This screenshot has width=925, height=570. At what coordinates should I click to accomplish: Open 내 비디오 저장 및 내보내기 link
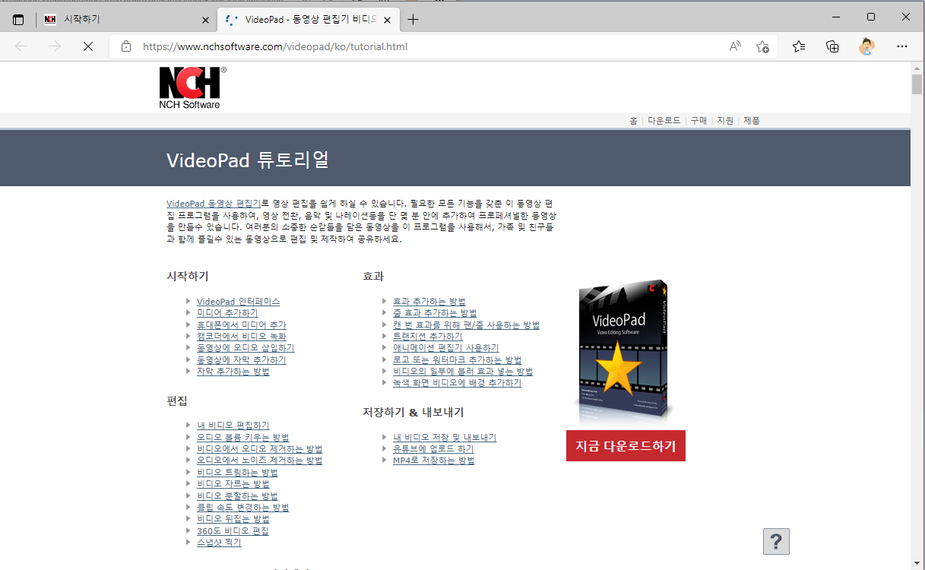[445, 438]
